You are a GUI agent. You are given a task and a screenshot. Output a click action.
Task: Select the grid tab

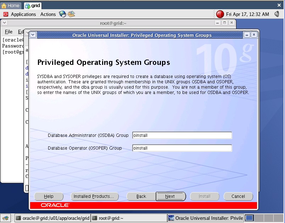click(33, 5)
